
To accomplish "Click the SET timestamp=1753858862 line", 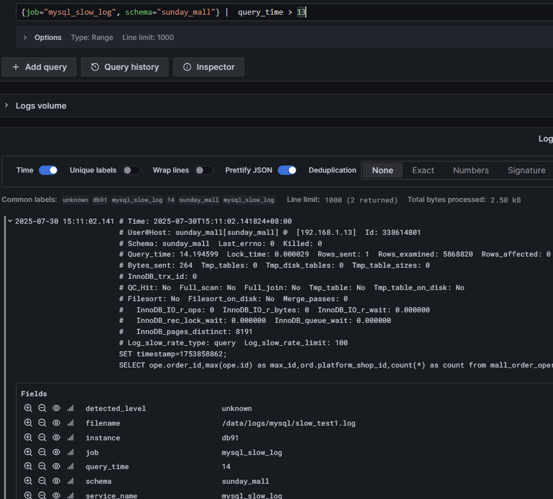I will (173, 354).
